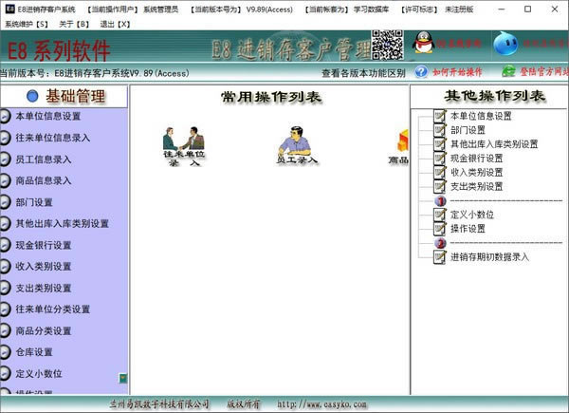Screen dimensions: 569x413
Task: Click the 当前版本号 version text line
Action: 94,73
